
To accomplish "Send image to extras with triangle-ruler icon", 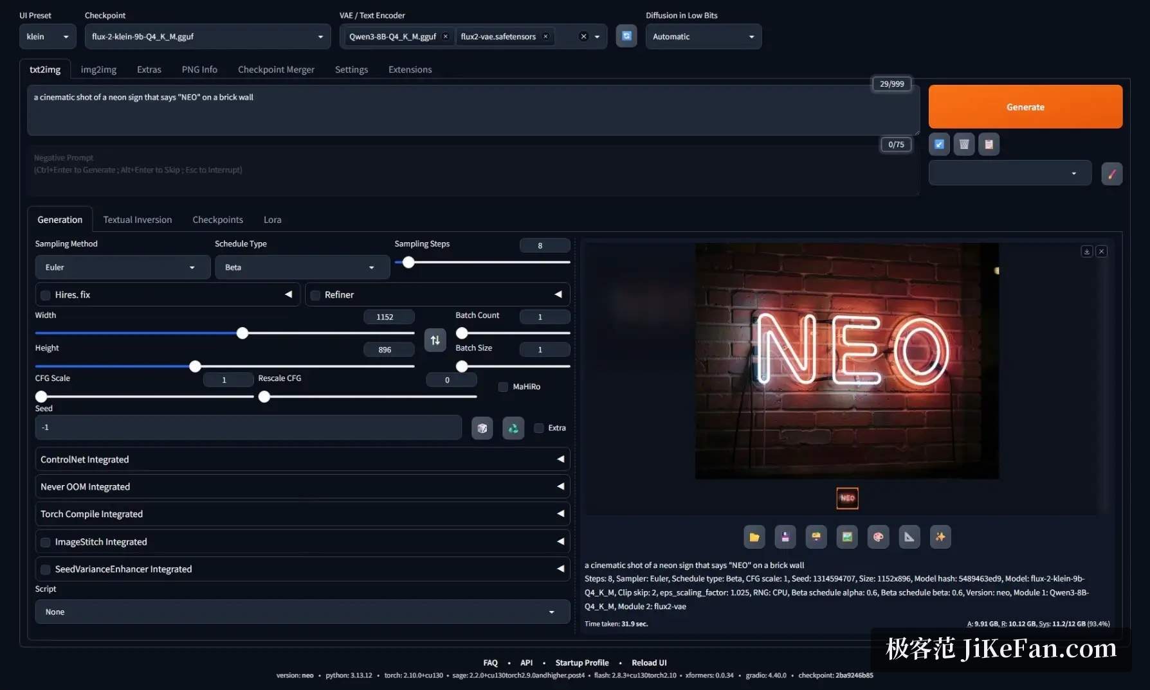I will (x=909, y=537).
